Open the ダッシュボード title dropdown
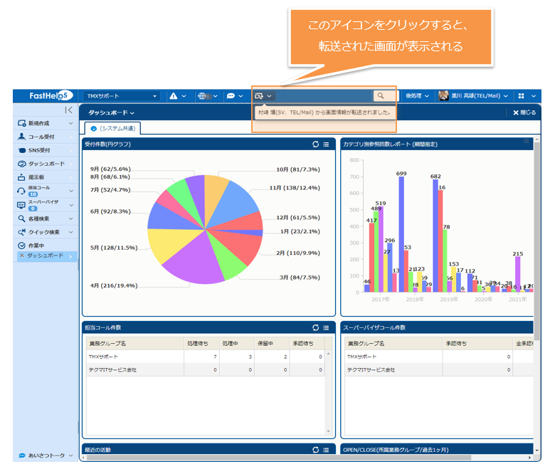The height and width of the screenshot is (469, 550). click(x=111, y=112)
